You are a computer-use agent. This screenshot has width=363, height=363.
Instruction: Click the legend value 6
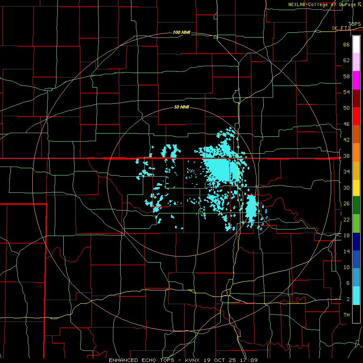[x=348, y=283]
